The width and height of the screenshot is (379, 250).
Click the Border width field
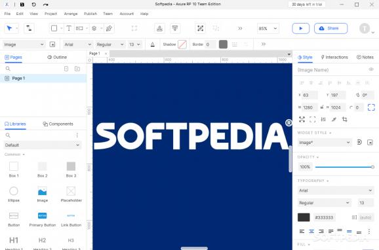(x=210, y=45)
